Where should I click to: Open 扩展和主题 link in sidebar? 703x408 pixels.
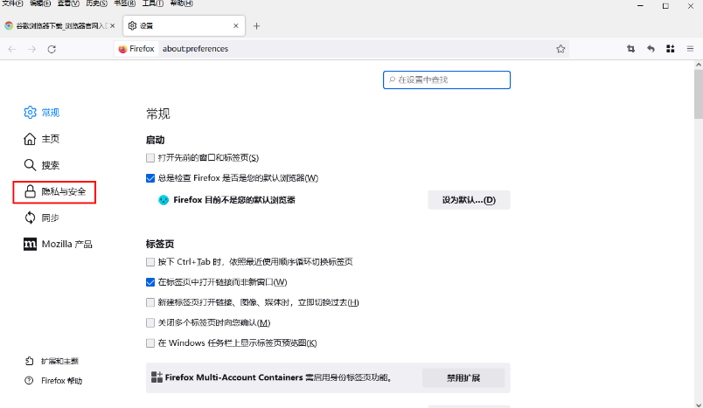pyautogui.click(x=52, y=361)
